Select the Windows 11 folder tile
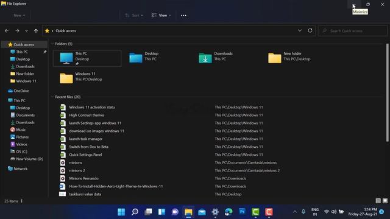 pos(81,78)
